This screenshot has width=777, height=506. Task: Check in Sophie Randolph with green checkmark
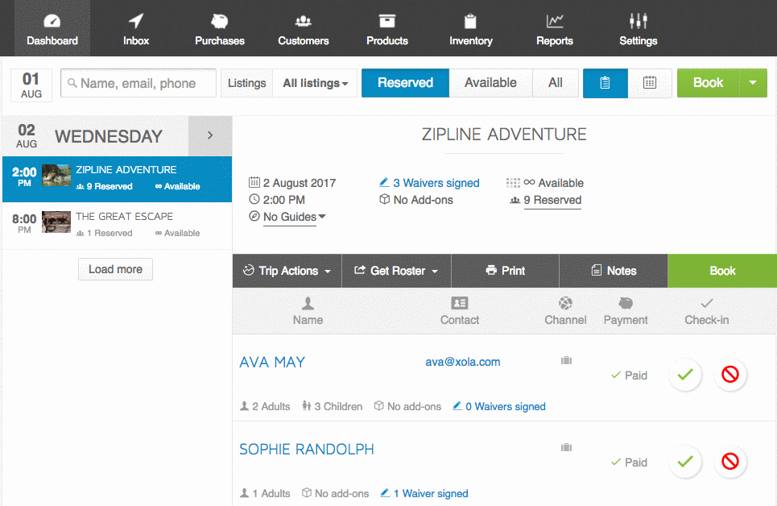(685, 462)
